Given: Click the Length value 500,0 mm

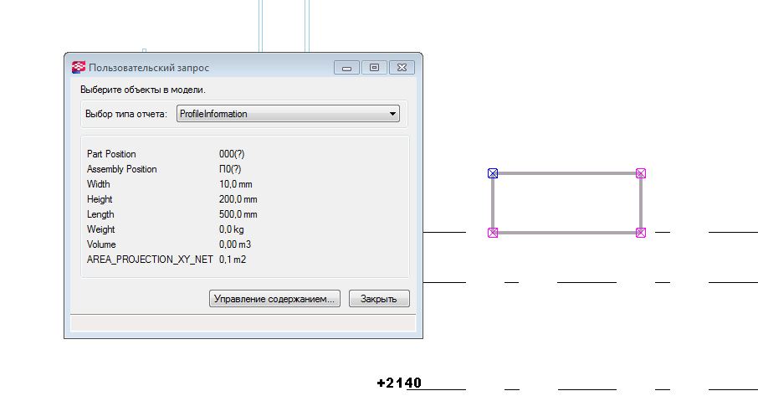Looking at the screenshot, I should [x=238, y=214].
